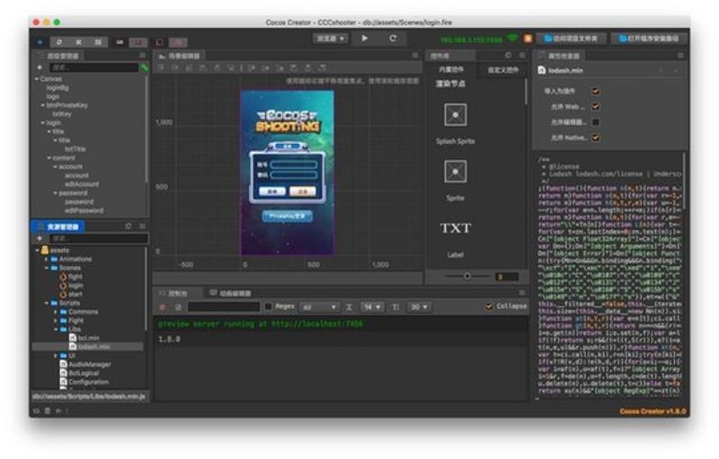This screenshot has width=719, height=459.
Task: Switch to the 自定义控件 tab in the library
Action: coord(502,70)
